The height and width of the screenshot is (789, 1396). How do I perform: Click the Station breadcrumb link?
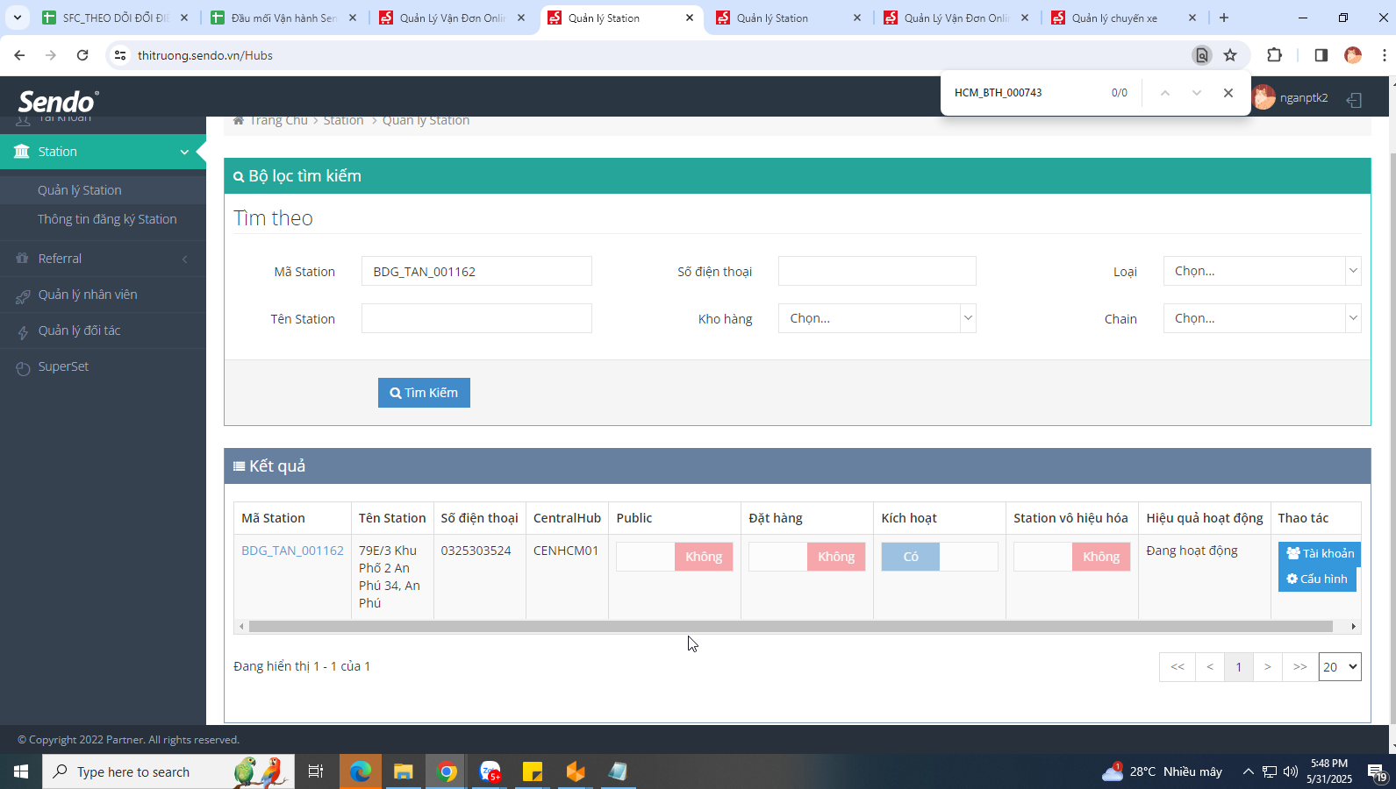coord(343,120)
